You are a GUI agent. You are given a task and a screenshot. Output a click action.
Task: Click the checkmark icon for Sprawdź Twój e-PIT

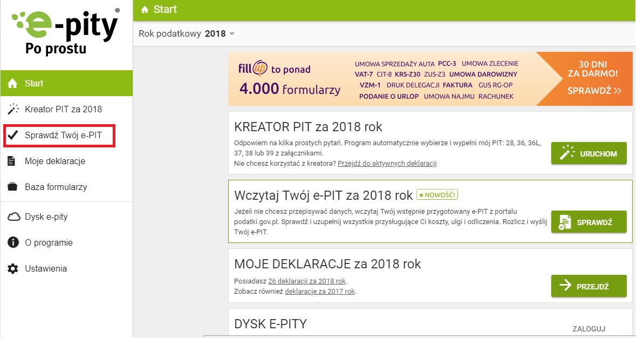13,135
